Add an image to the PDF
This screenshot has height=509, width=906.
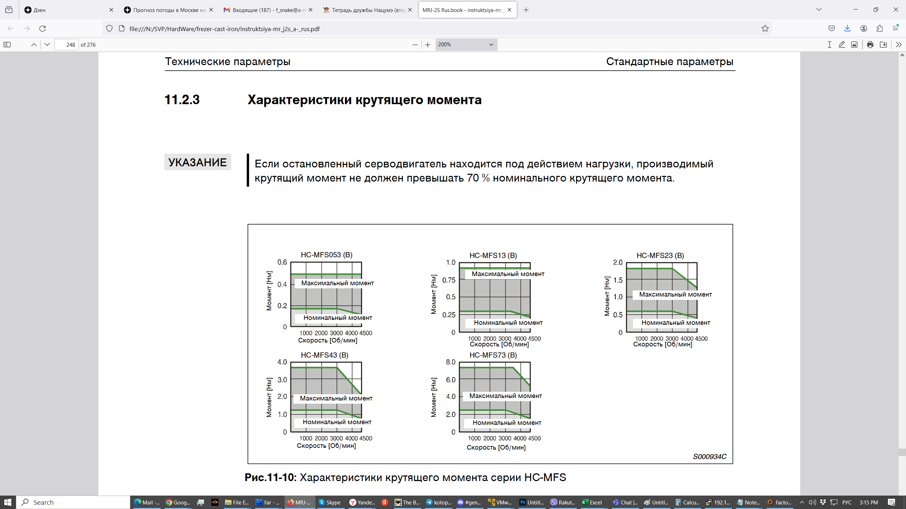(x=854, y=45)
